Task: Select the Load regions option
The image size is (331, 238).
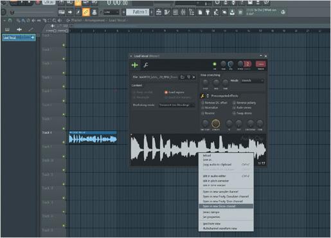Action: coord(174,92)
